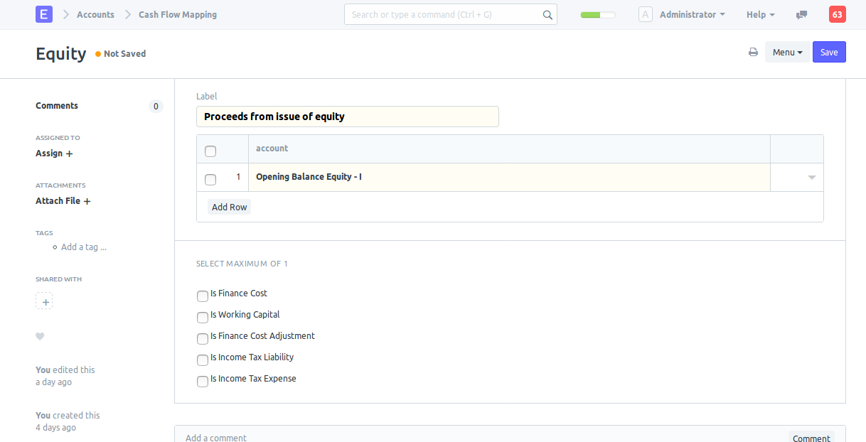Viewport: 866px width, 442px height.
Task: Open the notifications badge showing 63
Action: tap(837, 14)
